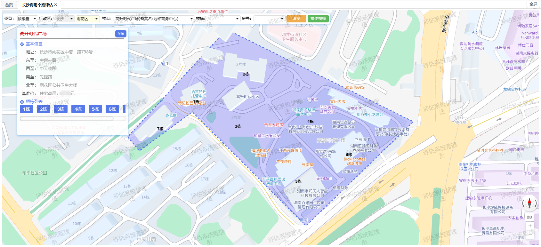Click the 全屏 fullscreen button
Viewport: 541px width, 247px height.
tap(533, 4)
